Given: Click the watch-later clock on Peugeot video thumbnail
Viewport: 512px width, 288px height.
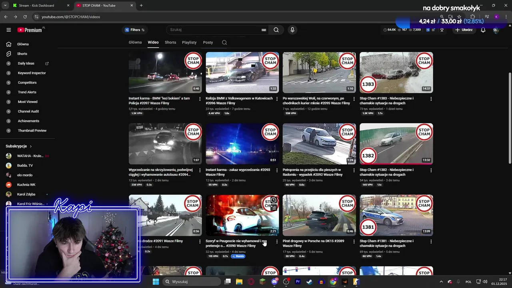Looking at the screenshot, I should coord(274,200).
